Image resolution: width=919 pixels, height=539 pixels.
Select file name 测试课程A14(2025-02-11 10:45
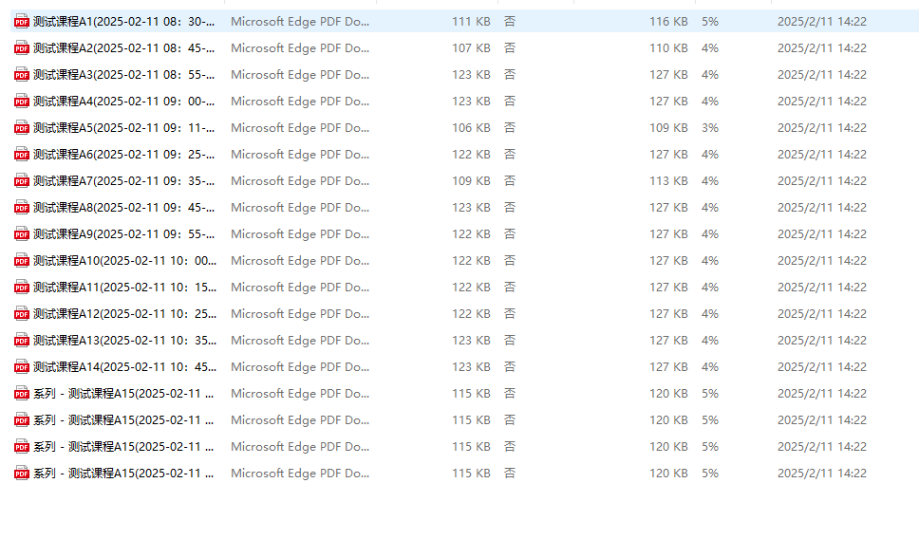[x=124, y=366]
